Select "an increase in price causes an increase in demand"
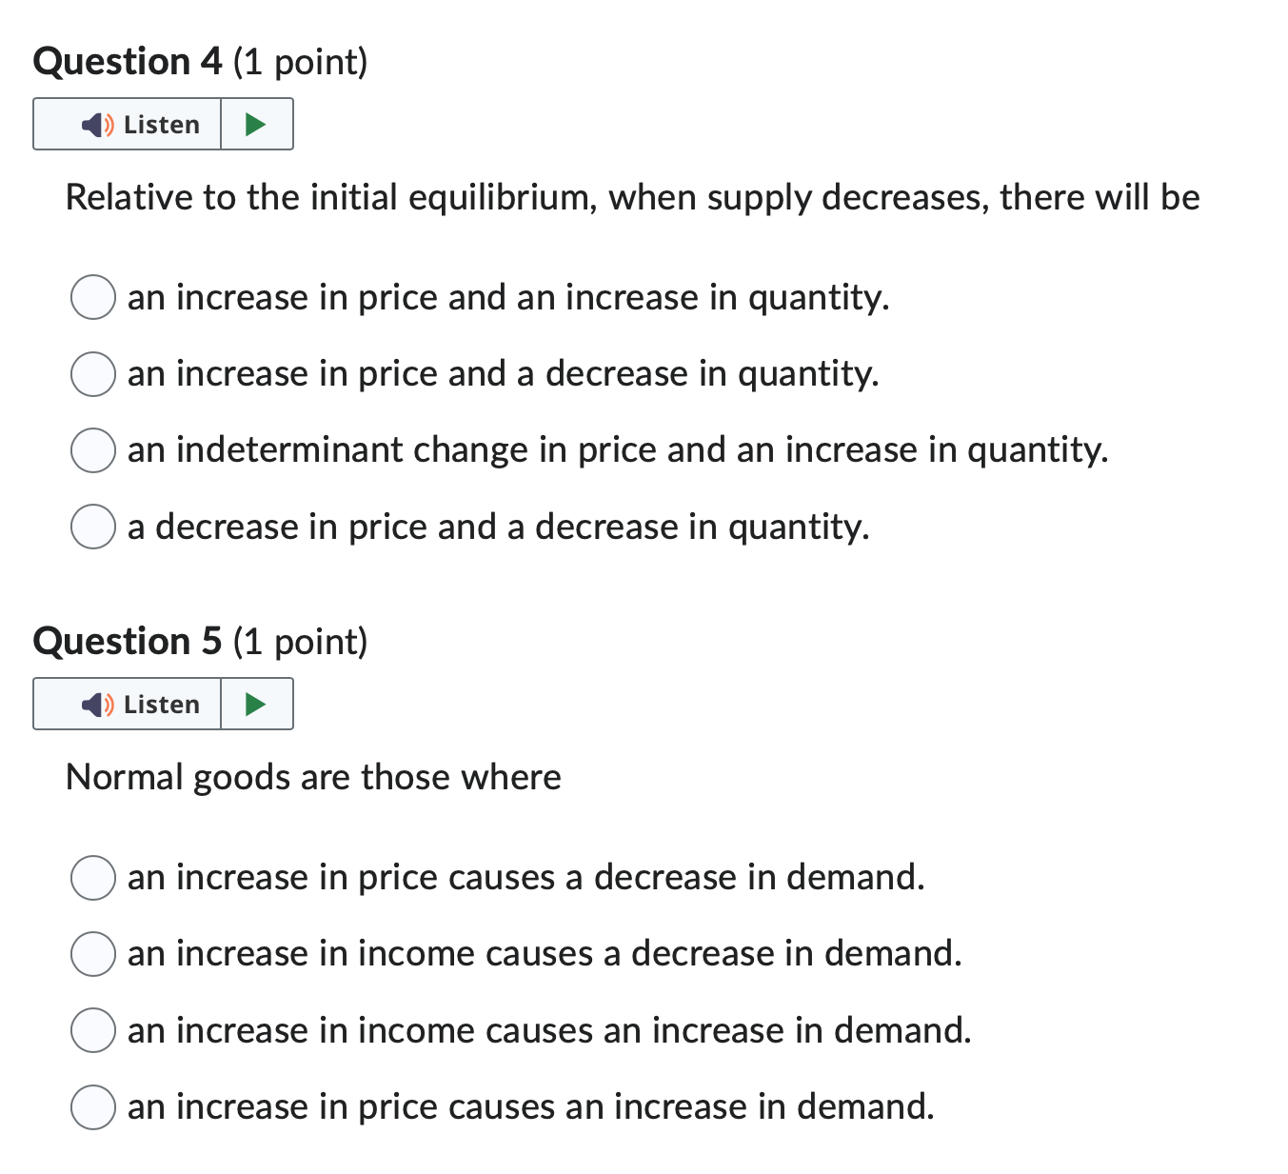This screenshot has height=1174, width=1288. [92, 1106]
